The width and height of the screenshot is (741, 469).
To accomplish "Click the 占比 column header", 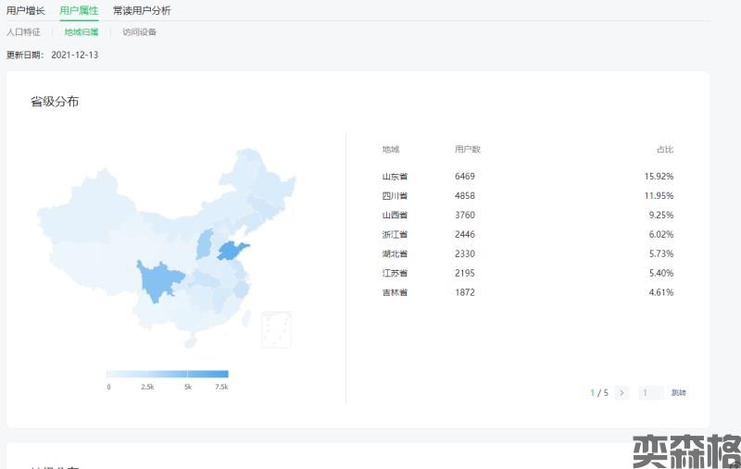I will tap(664, 149).
